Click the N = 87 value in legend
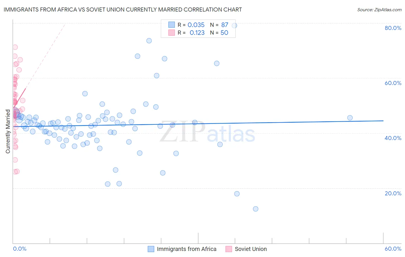 (219, 25)
